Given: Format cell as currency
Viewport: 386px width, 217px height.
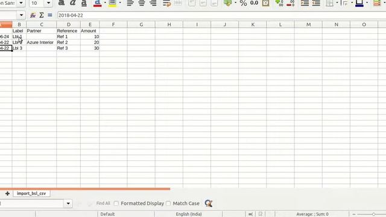Looking at the screenshot, I should [228, 3].
